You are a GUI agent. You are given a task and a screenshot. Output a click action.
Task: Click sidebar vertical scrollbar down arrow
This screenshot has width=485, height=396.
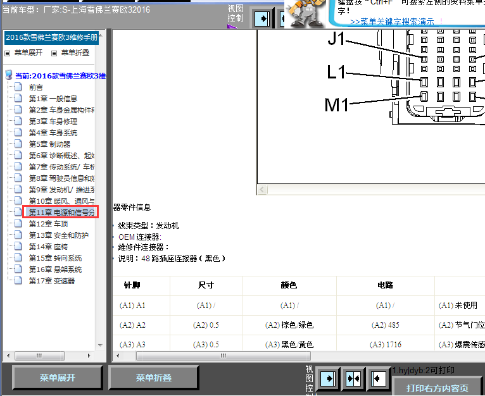(100, 345)
